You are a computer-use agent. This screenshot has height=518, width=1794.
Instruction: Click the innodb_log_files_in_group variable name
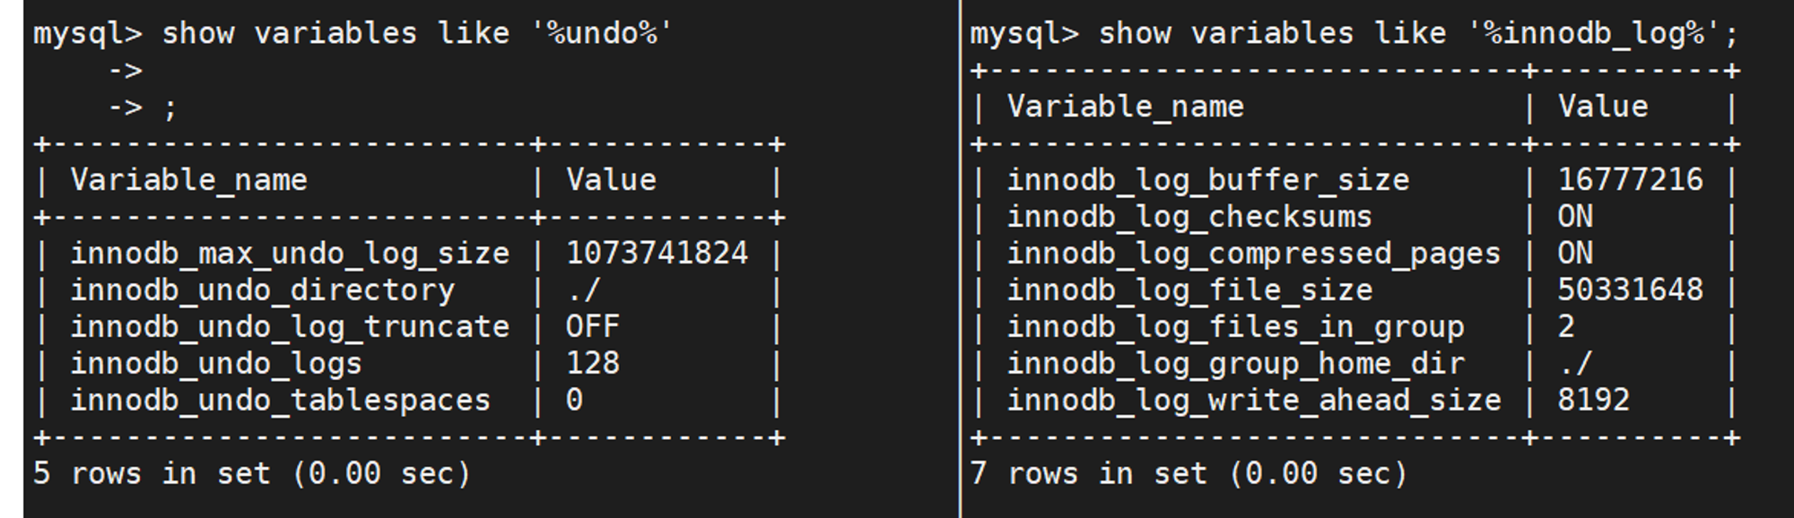[1235, 327]
